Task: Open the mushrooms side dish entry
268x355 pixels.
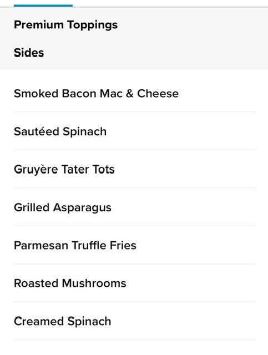Action: pyautogui.click(x=135, y=283)
